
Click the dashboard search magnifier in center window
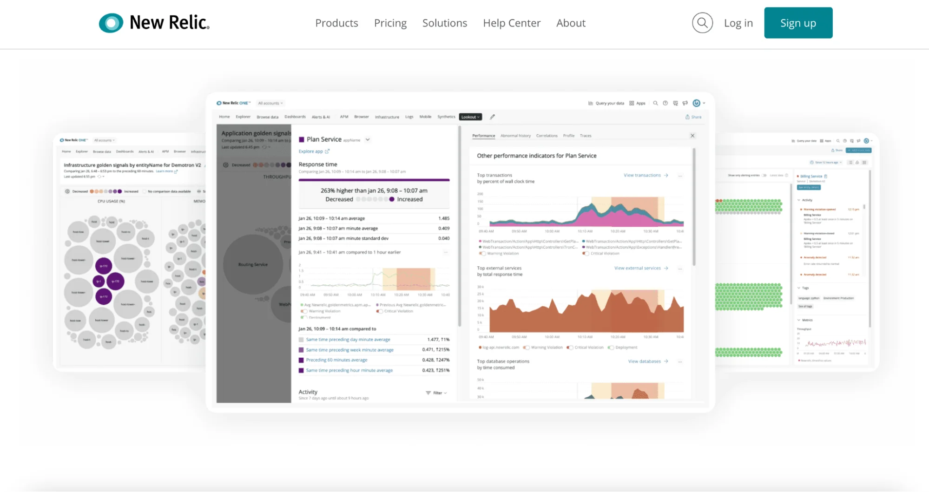coord(655,103)
